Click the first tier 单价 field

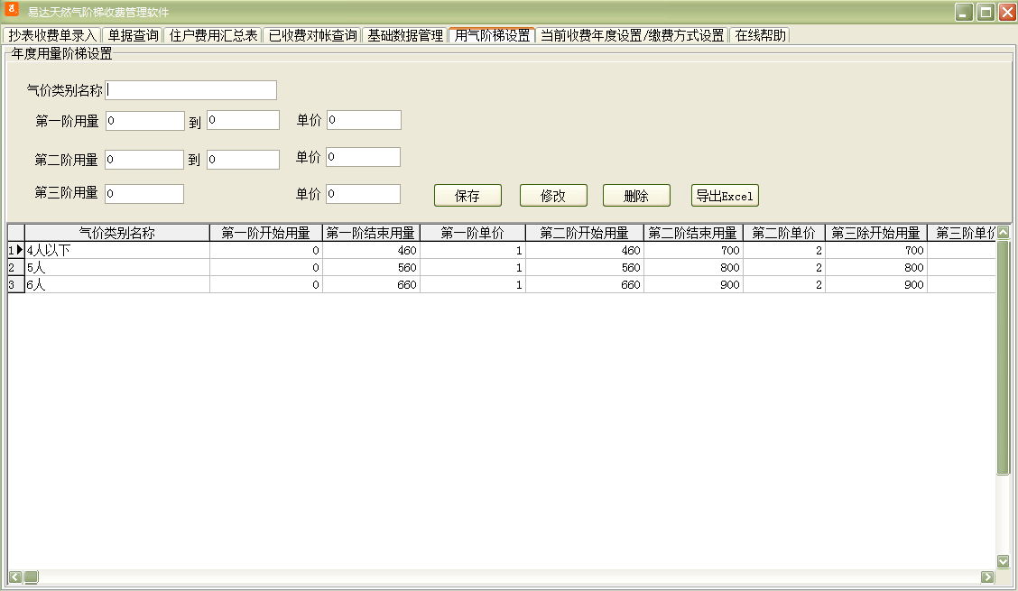pyautogui.click(x=364, y=120)
